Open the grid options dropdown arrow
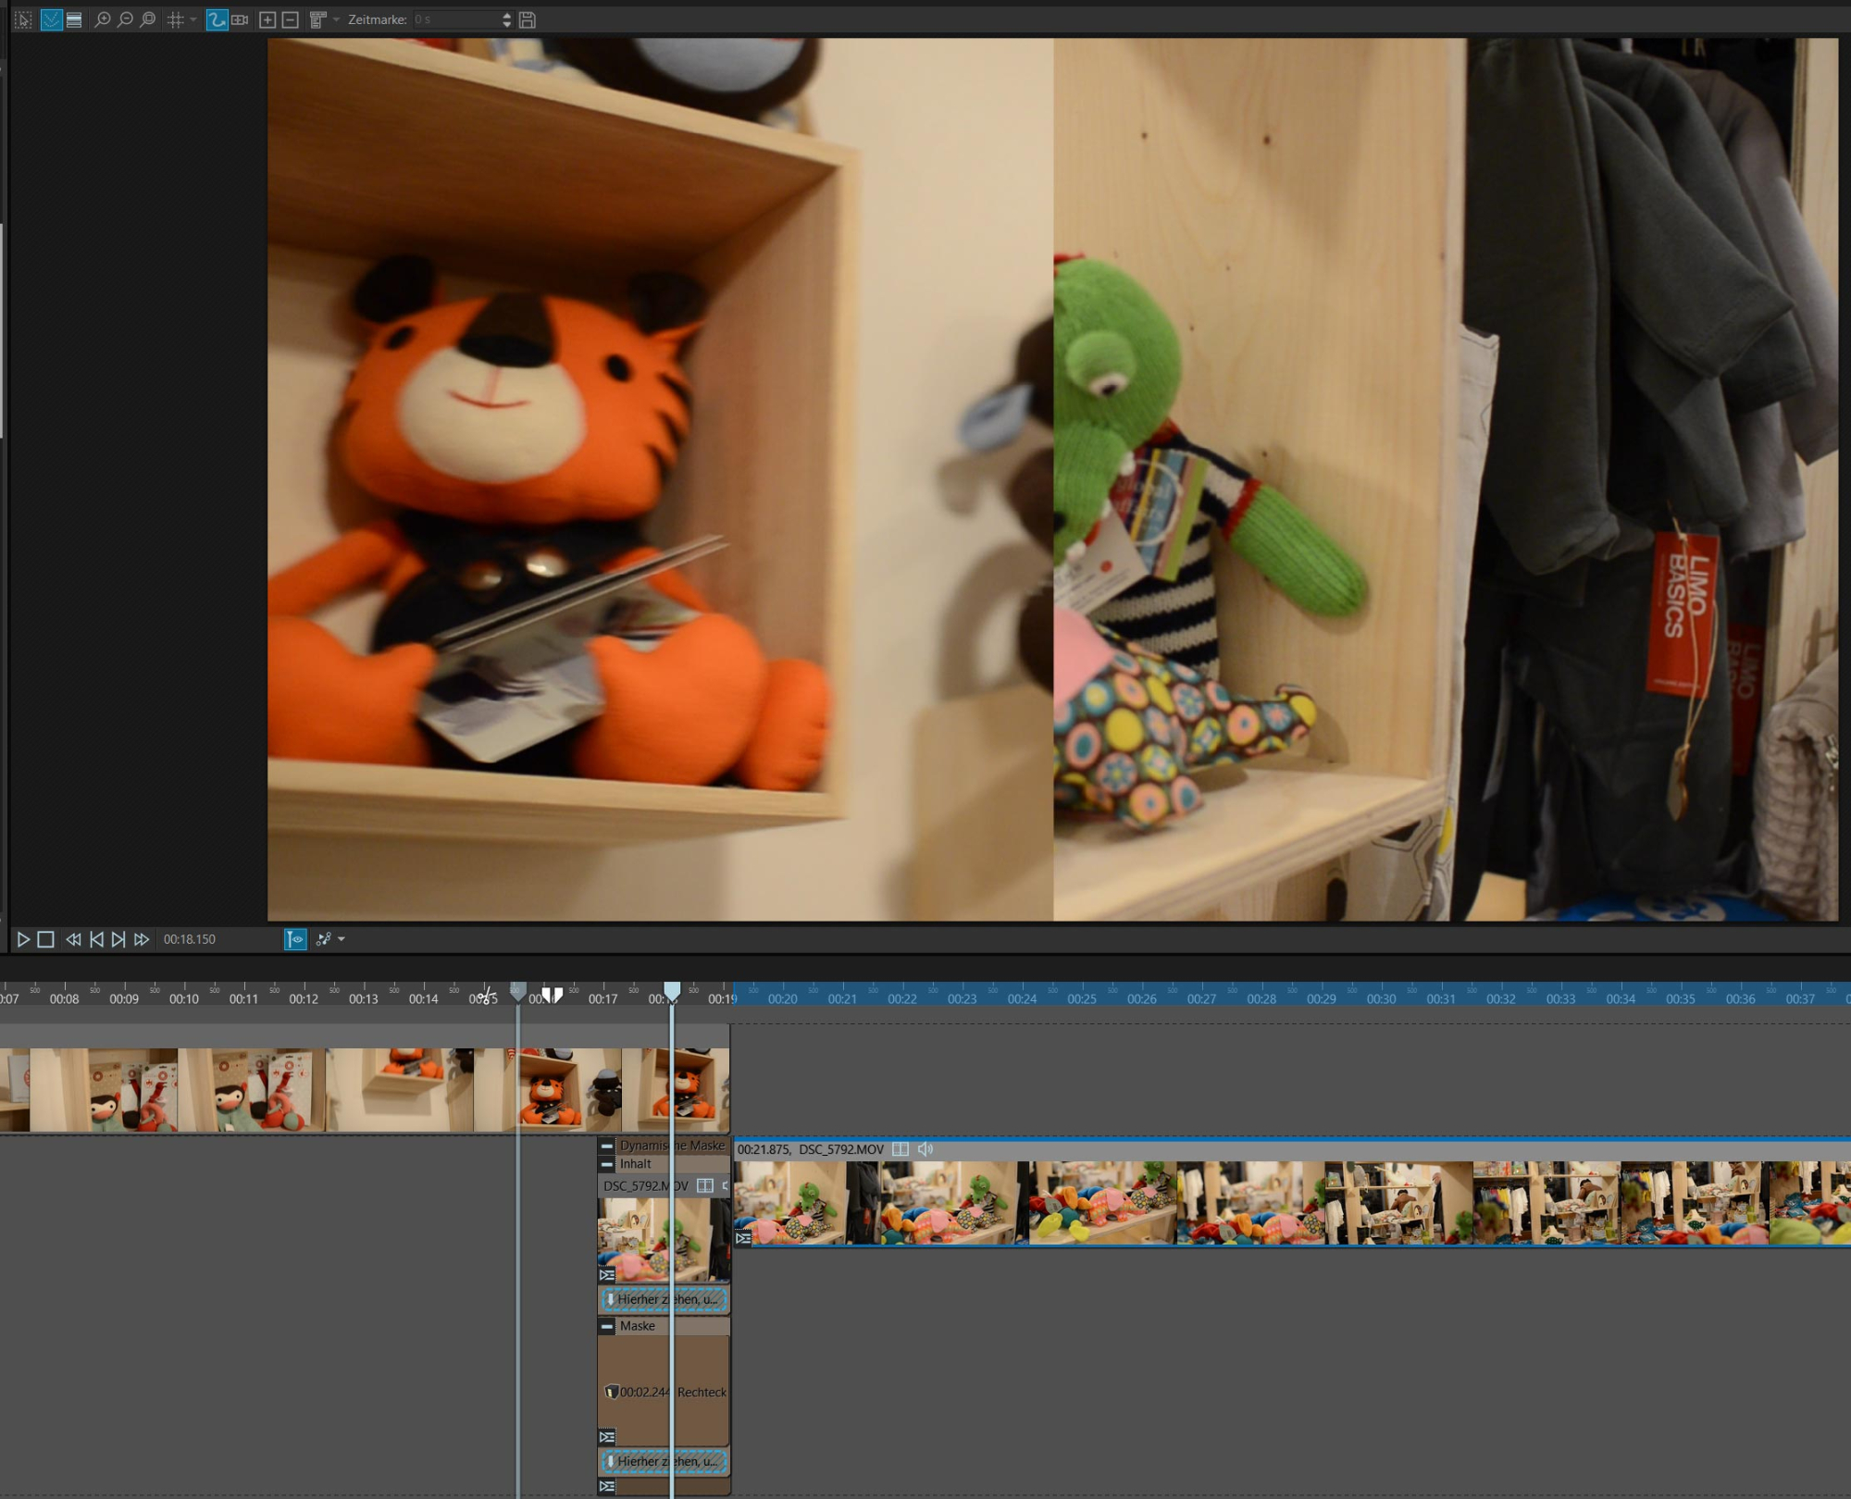 (193, 19)
